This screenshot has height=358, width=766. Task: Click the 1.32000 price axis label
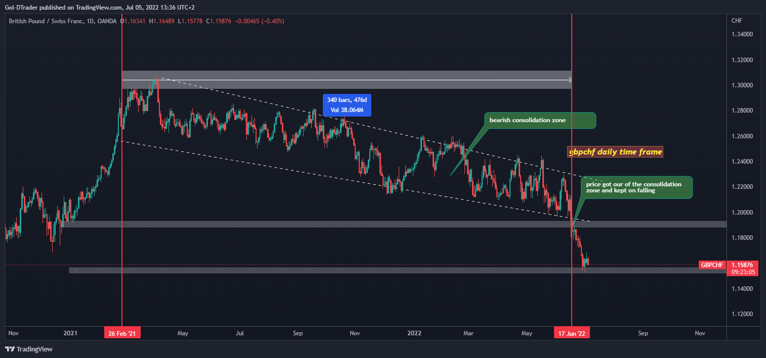point(743,60)
